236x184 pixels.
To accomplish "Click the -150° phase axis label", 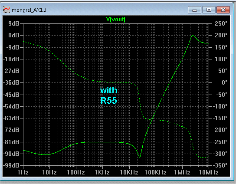I will pos(220,118).
